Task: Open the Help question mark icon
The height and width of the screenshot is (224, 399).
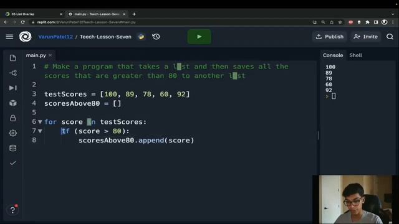Action: click(x=12, y=210)
